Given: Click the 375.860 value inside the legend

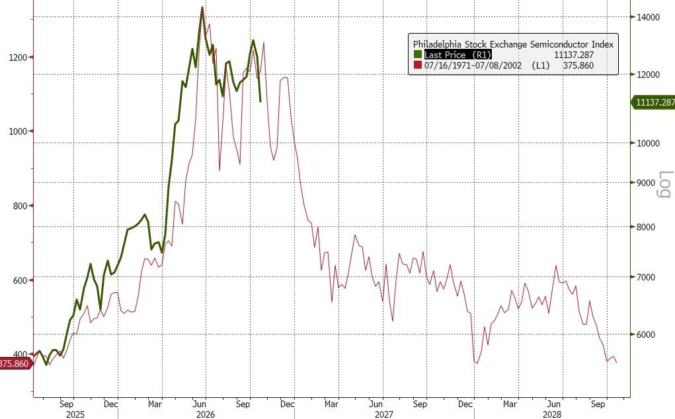Looking at the screenshot, I should point(578,65).
